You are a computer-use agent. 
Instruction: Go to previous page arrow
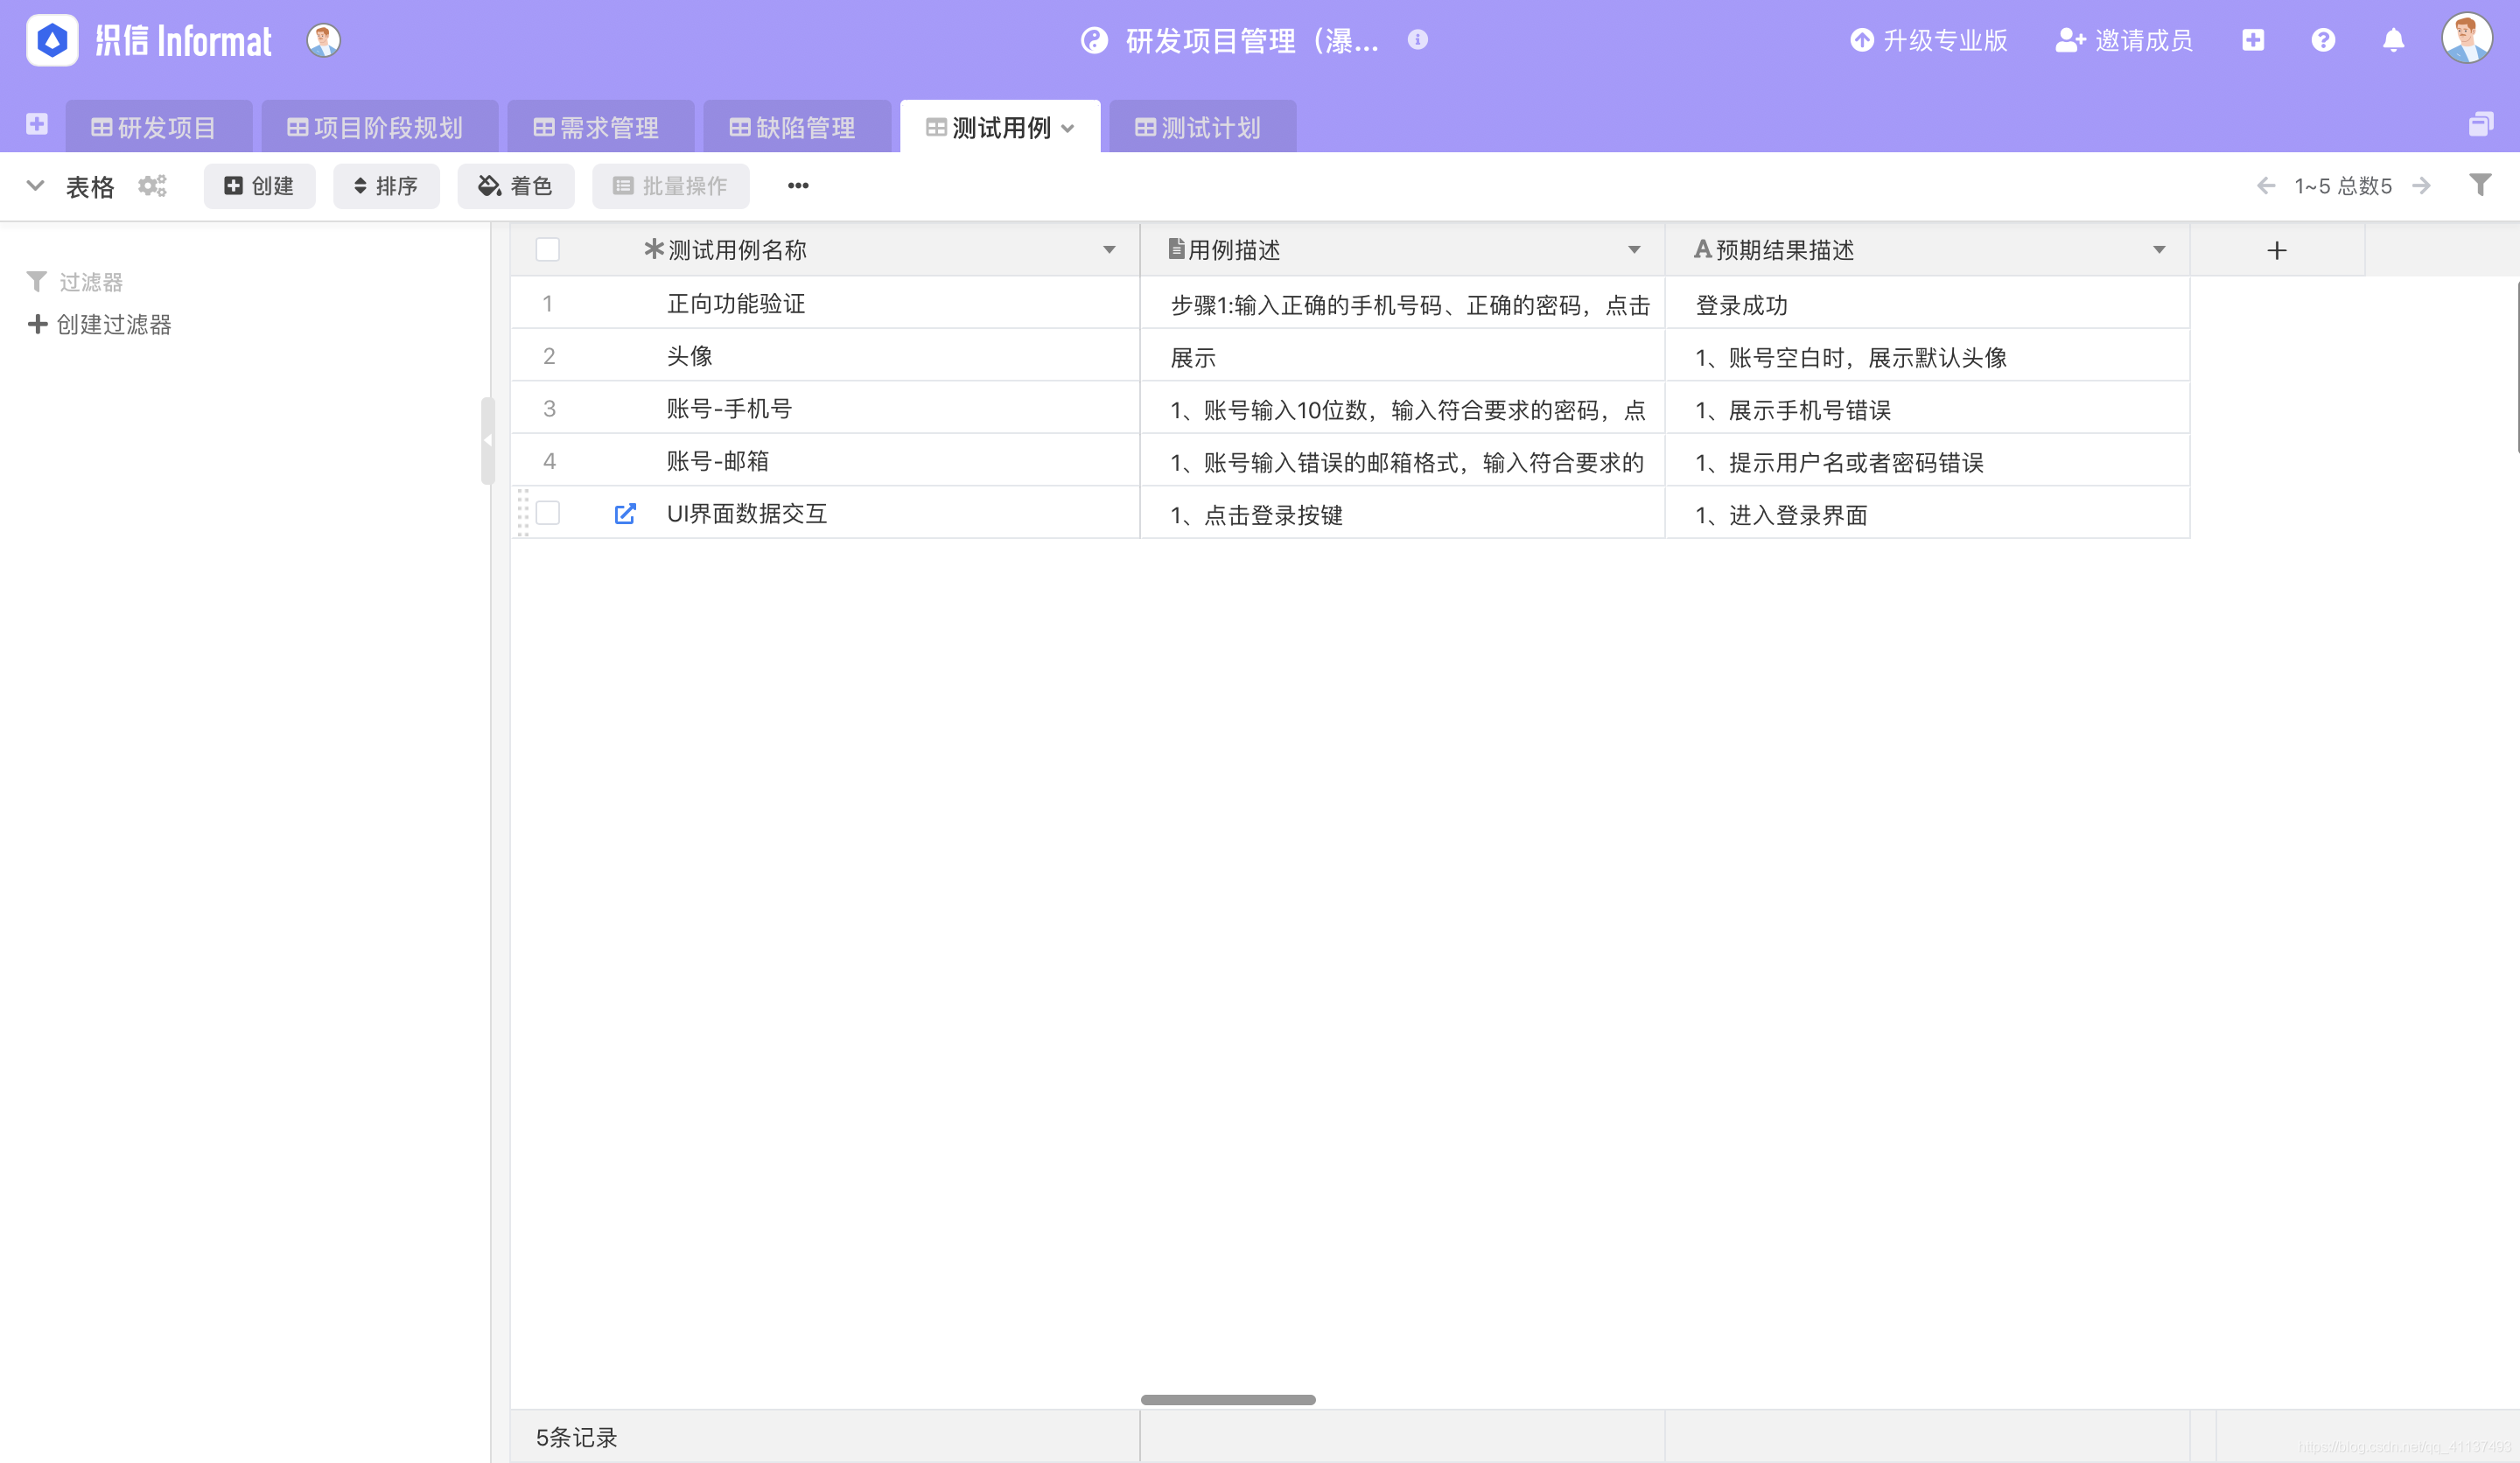point(2266,186)
